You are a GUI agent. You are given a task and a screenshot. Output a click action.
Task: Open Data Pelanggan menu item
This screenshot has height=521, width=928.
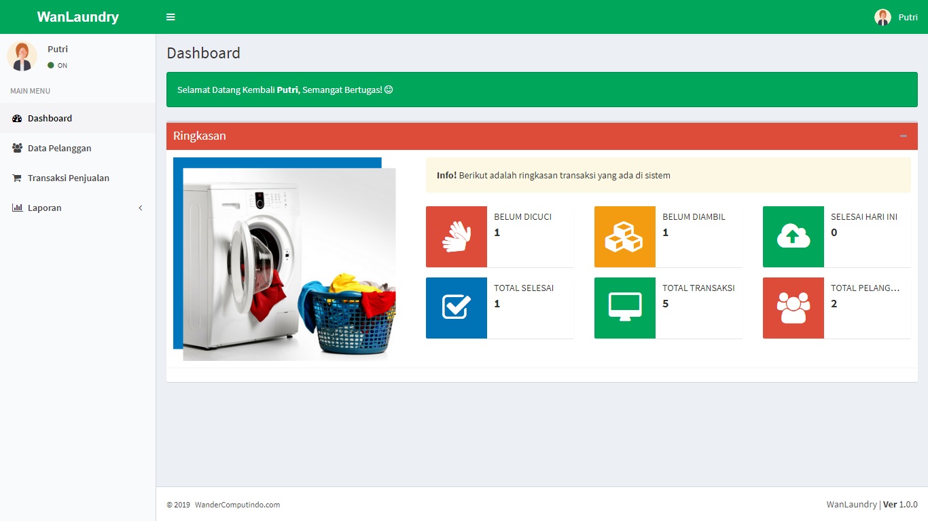tap(59, 149)
